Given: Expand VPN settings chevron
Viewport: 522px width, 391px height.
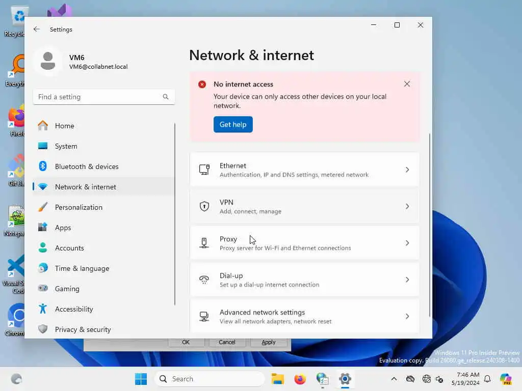Looking at the screenshot, I should pos(407,207).
